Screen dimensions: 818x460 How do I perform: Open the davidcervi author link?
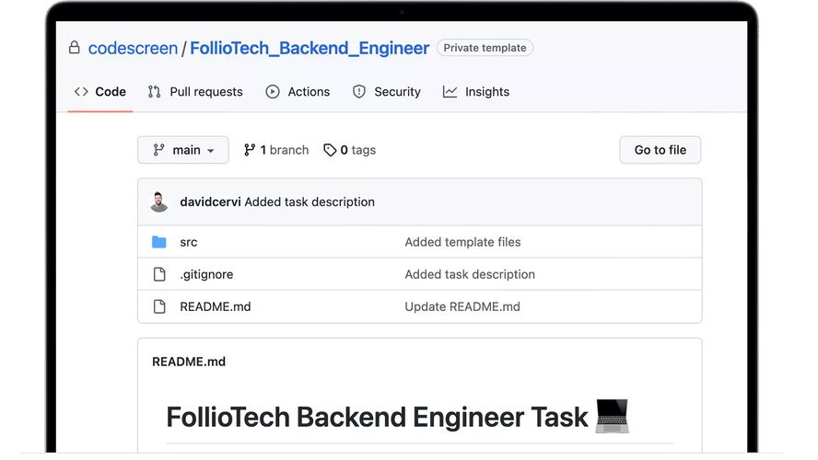click(210, 201)
